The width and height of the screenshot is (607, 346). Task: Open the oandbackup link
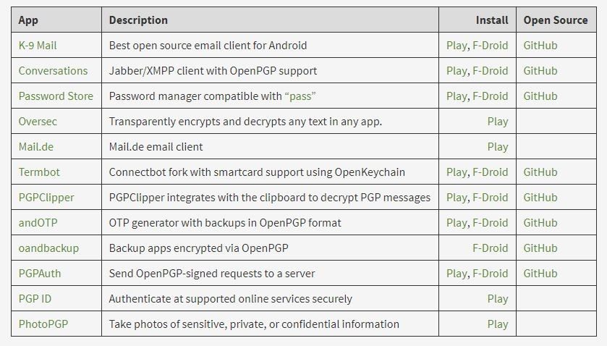pyautogui.click(x=48, y=248)
